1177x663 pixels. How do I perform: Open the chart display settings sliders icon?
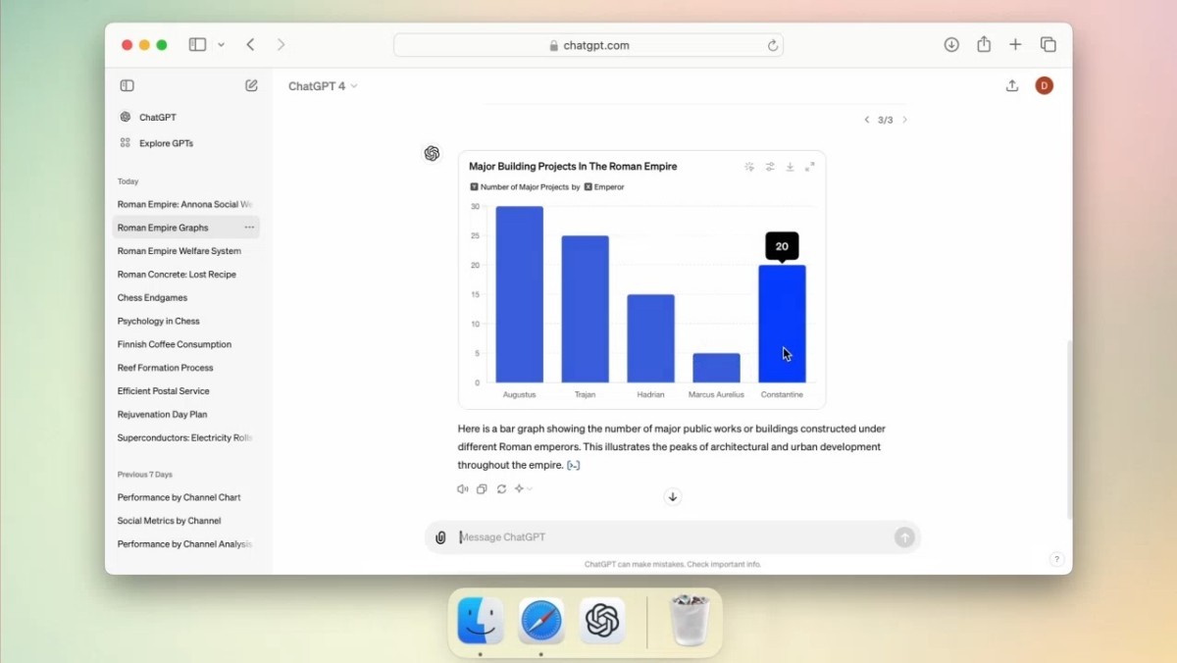[x=770, y=167]
